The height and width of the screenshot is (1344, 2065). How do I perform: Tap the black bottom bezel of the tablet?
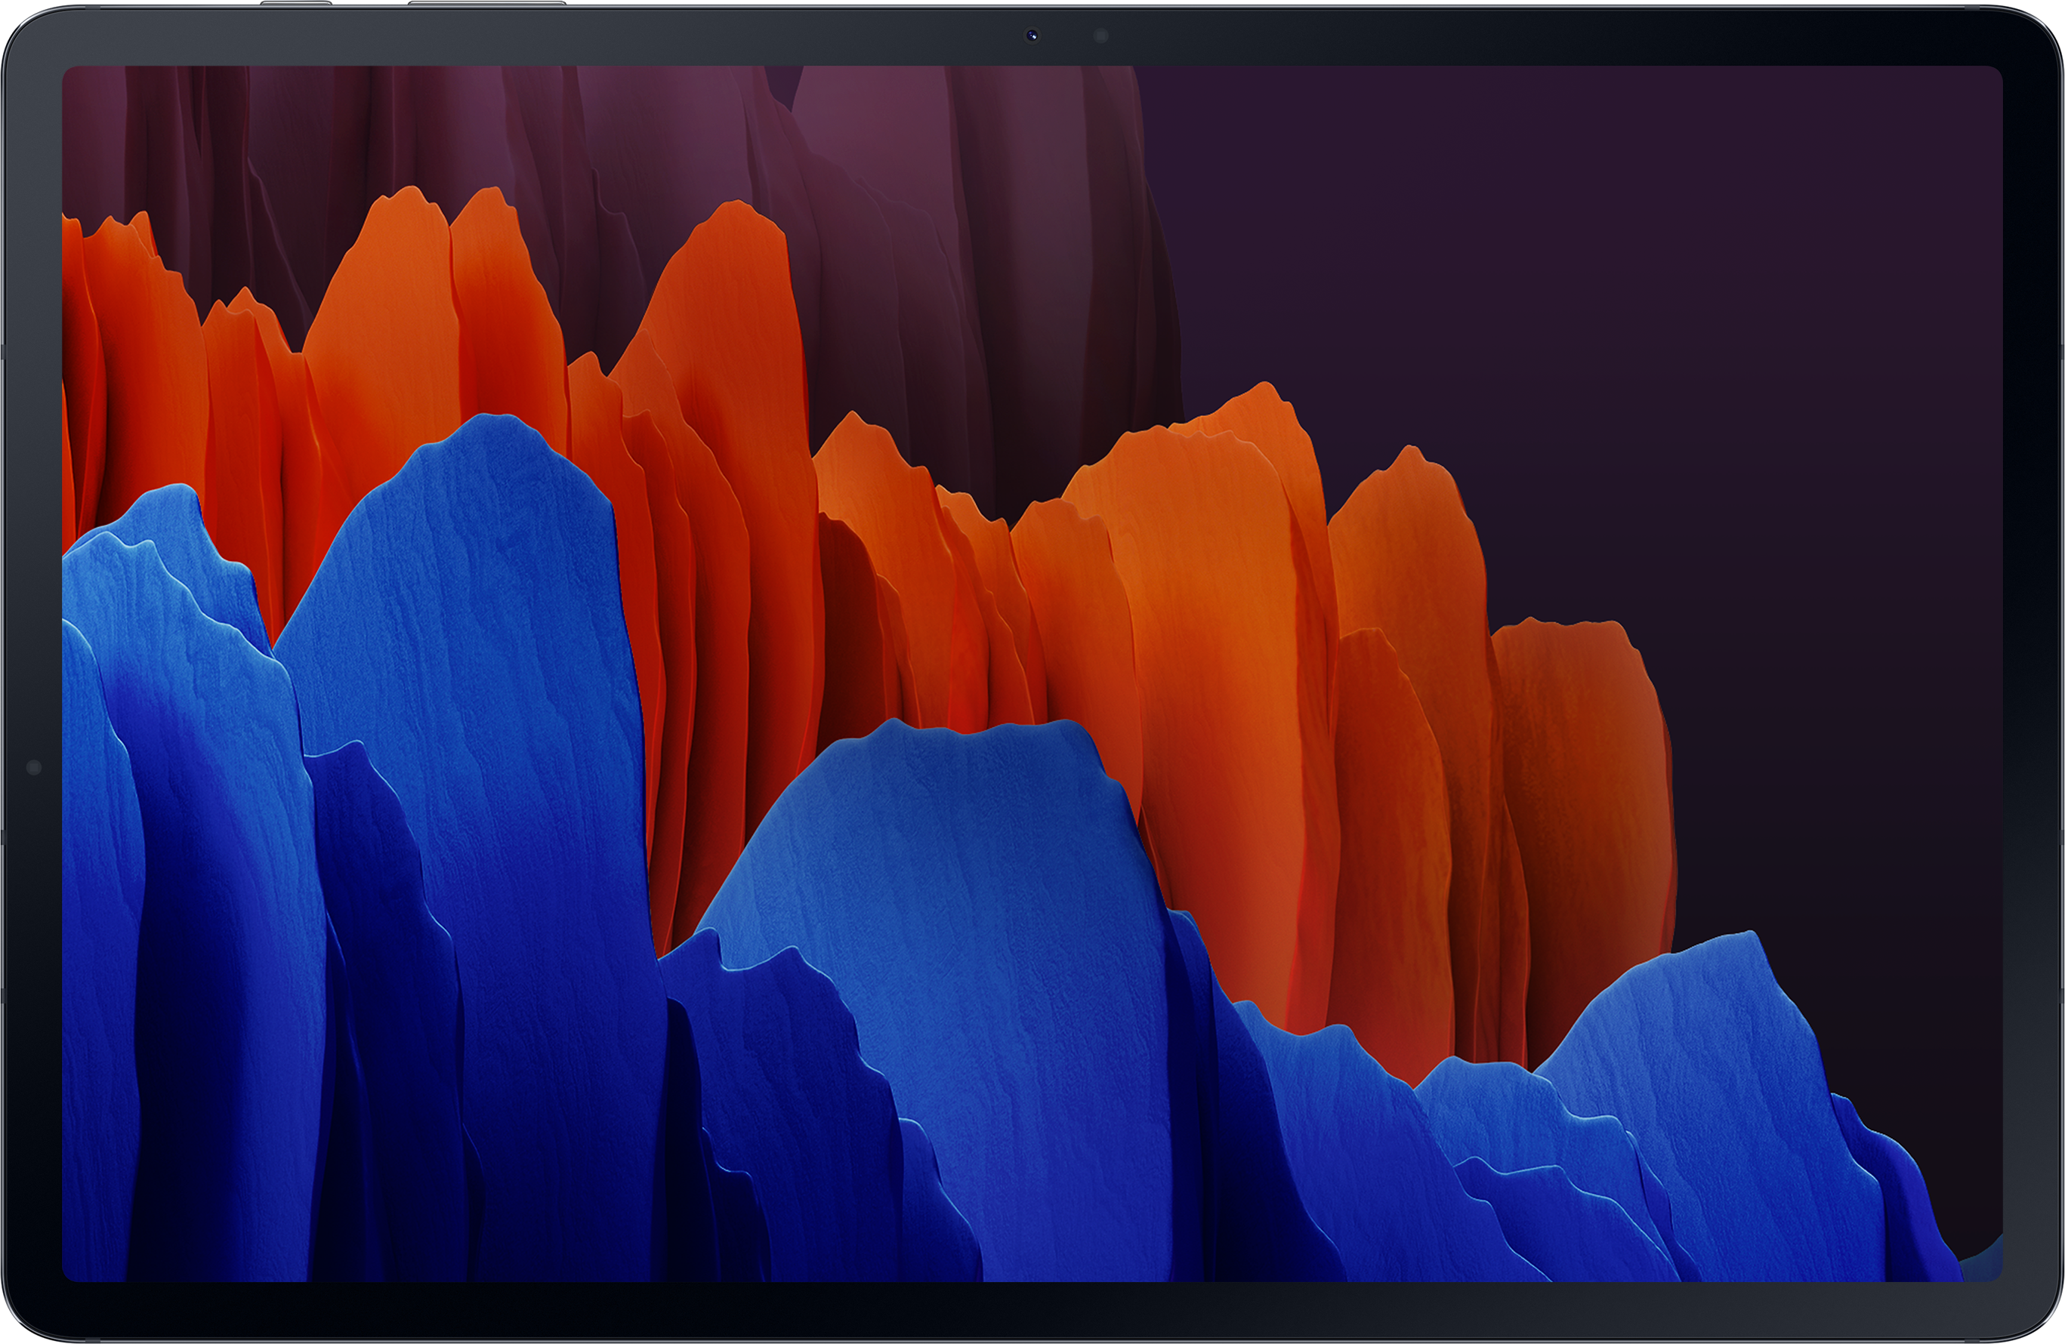1032,1311
